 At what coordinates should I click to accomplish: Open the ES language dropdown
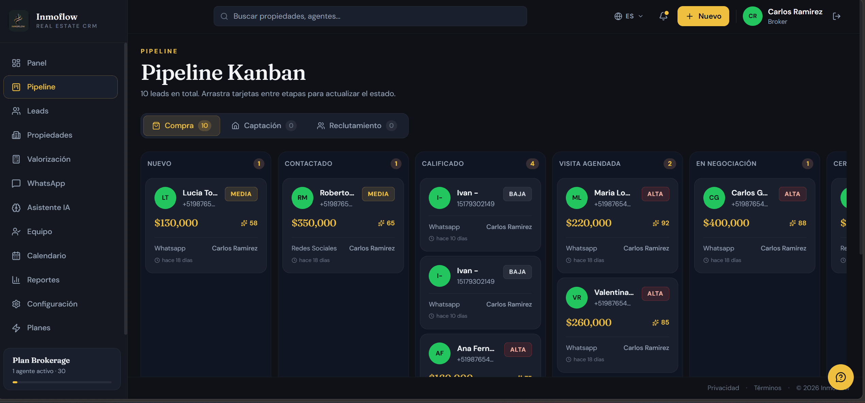629,16
